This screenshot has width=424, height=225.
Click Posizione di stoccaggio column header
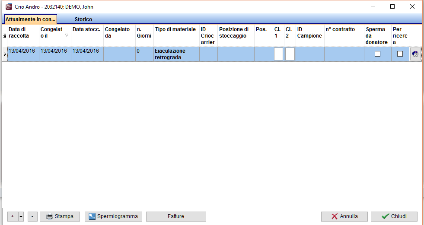click(236, 36)
